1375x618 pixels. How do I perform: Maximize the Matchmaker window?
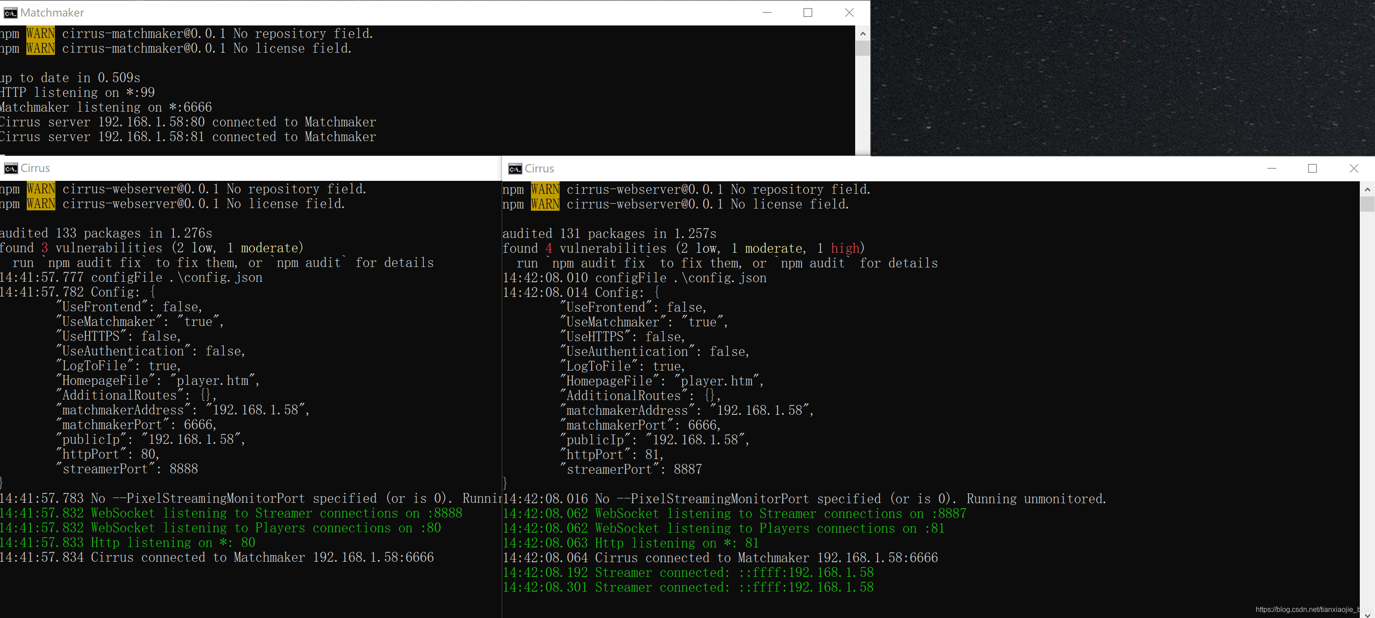807,13
